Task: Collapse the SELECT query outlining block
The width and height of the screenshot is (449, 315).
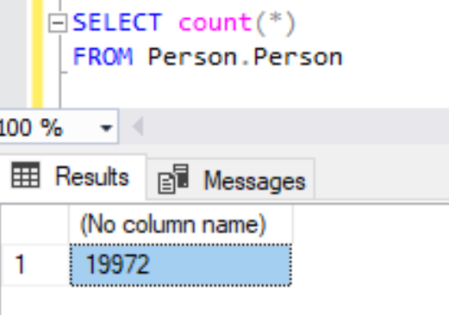Action: coord(58,23)
